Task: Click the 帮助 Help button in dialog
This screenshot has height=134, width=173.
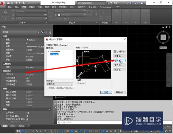Action: [x=120, y=92]
